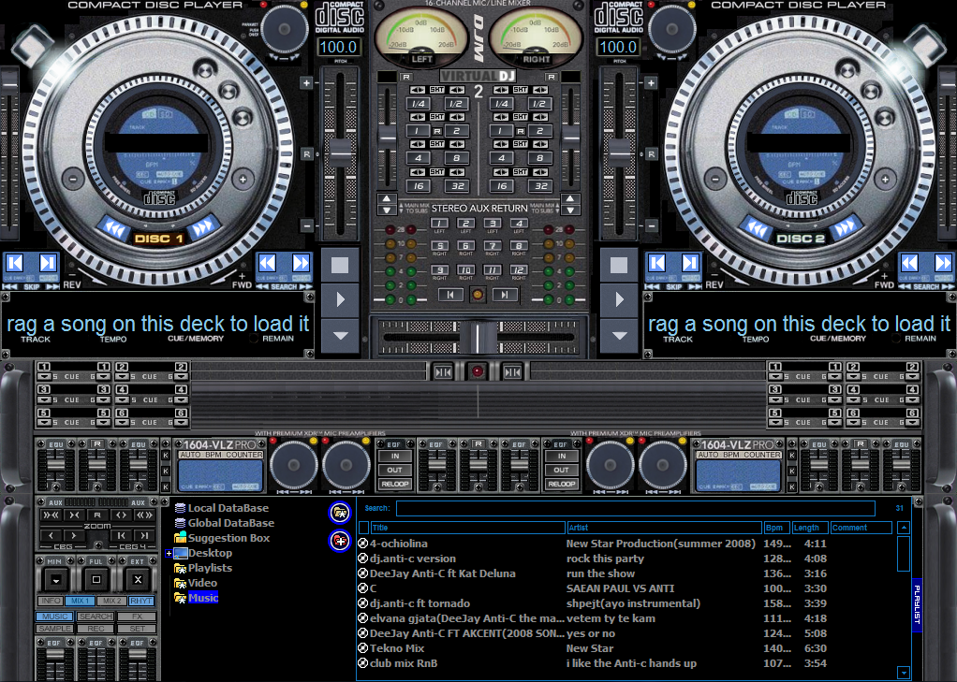Click rewind arrows on Disc 2 jog wheel
Screen dimensions: 957x682
click(757, 229)
